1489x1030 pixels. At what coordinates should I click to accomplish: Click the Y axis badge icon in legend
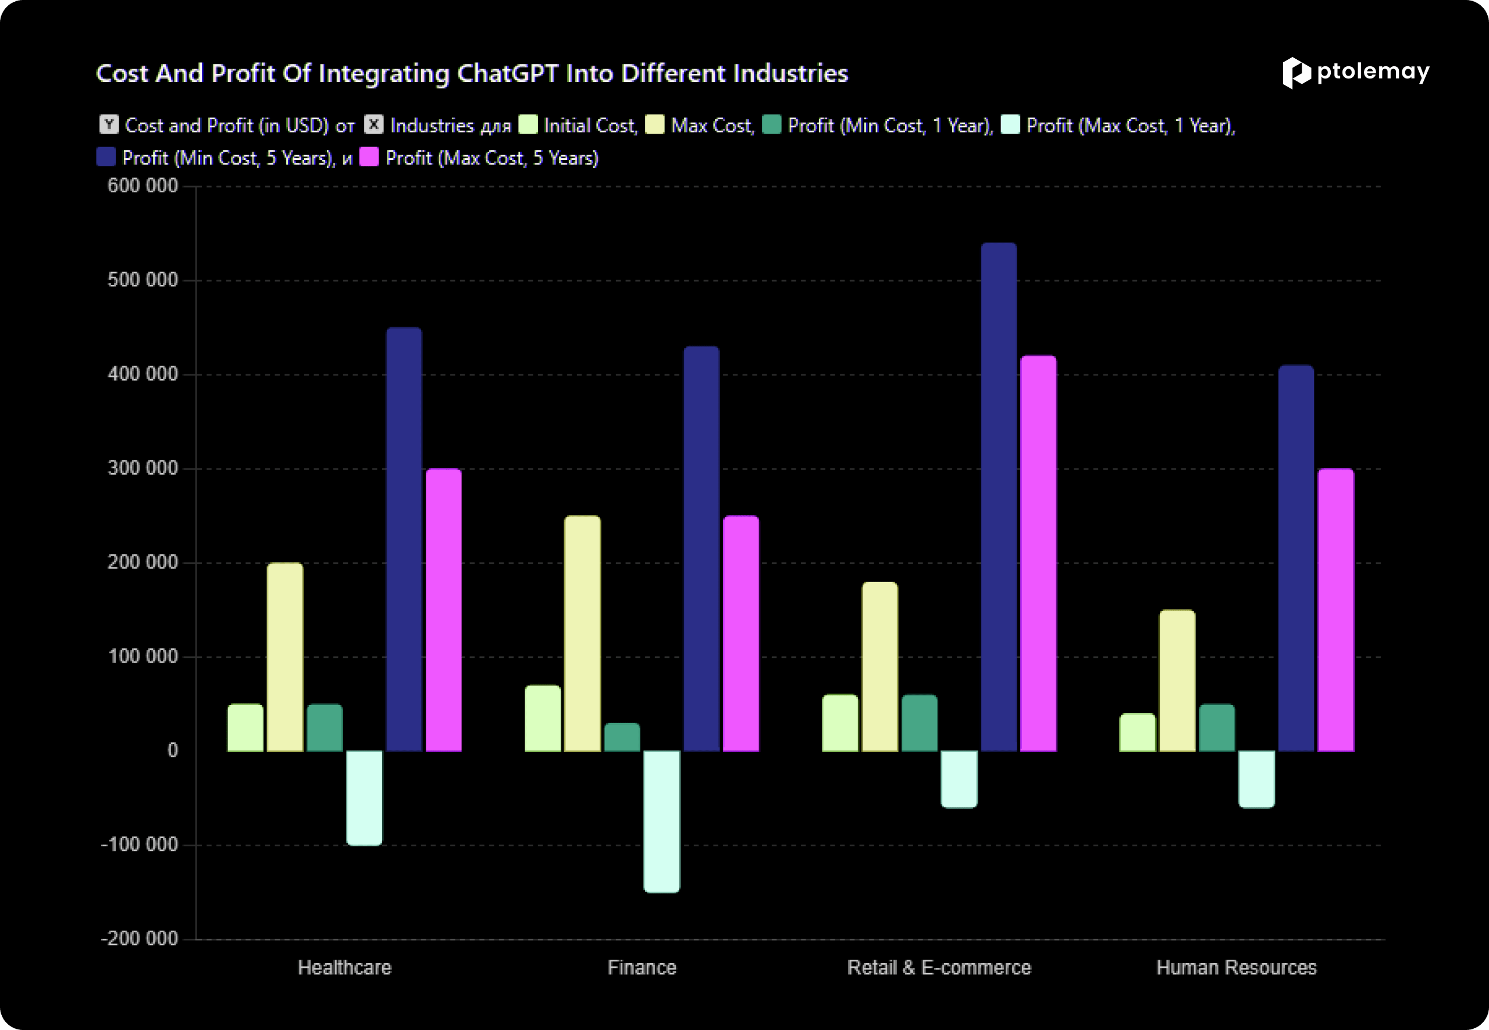coord(109,124)
